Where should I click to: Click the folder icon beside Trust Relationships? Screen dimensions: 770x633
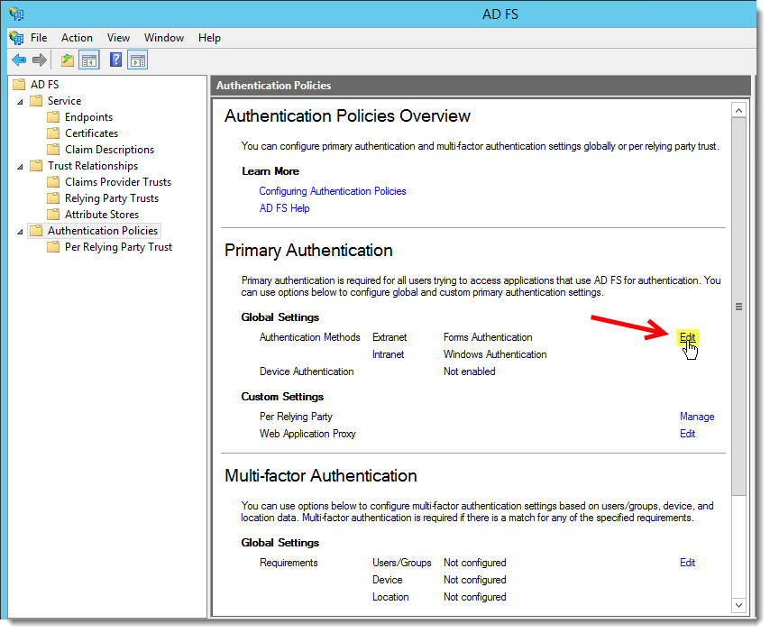[x=36, y=166]
